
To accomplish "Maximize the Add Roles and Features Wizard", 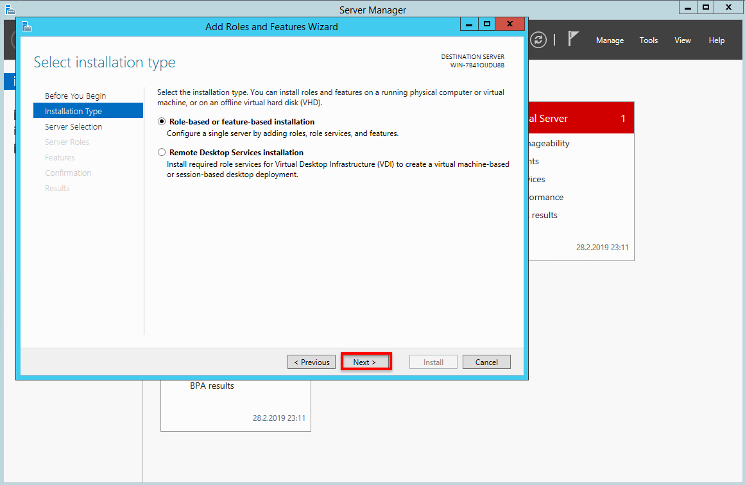I will [x=486, y=24].
